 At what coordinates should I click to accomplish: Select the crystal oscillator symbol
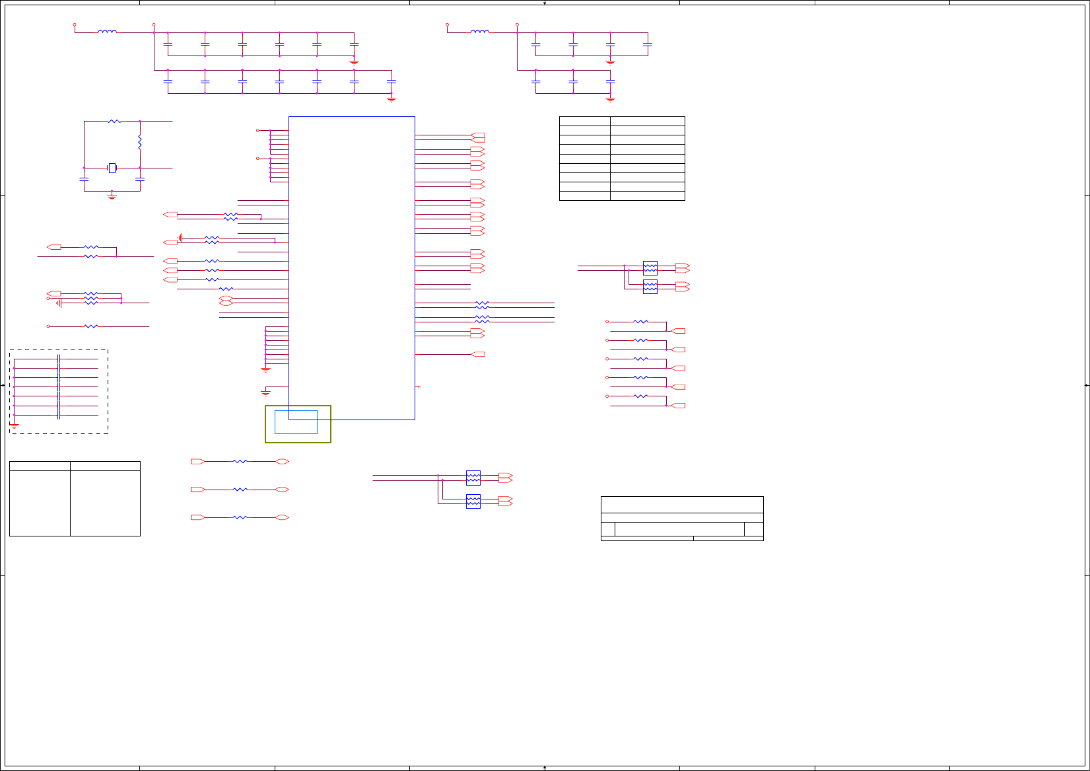[x=112, y=168]
